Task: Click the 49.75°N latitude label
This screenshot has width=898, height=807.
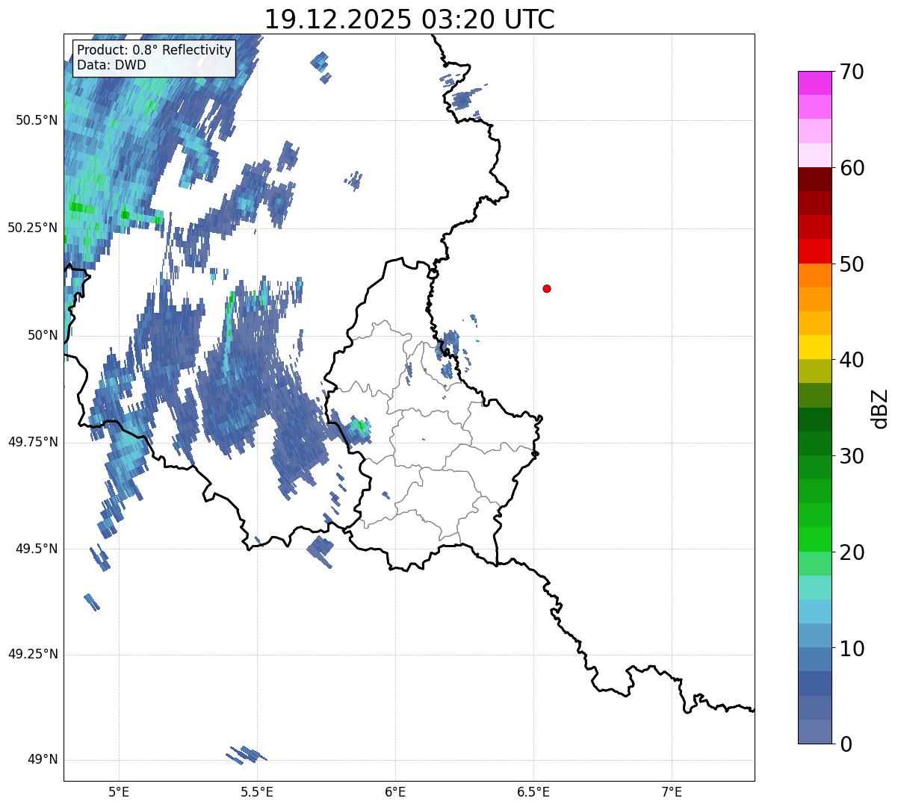Action: coord(33,442)
